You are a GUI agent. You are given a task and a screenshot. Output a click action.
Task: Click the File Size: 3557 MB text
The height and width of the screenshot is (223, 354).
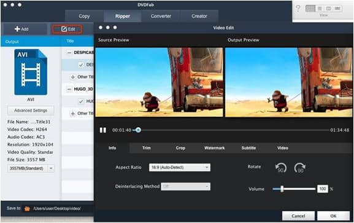[26, 160]
